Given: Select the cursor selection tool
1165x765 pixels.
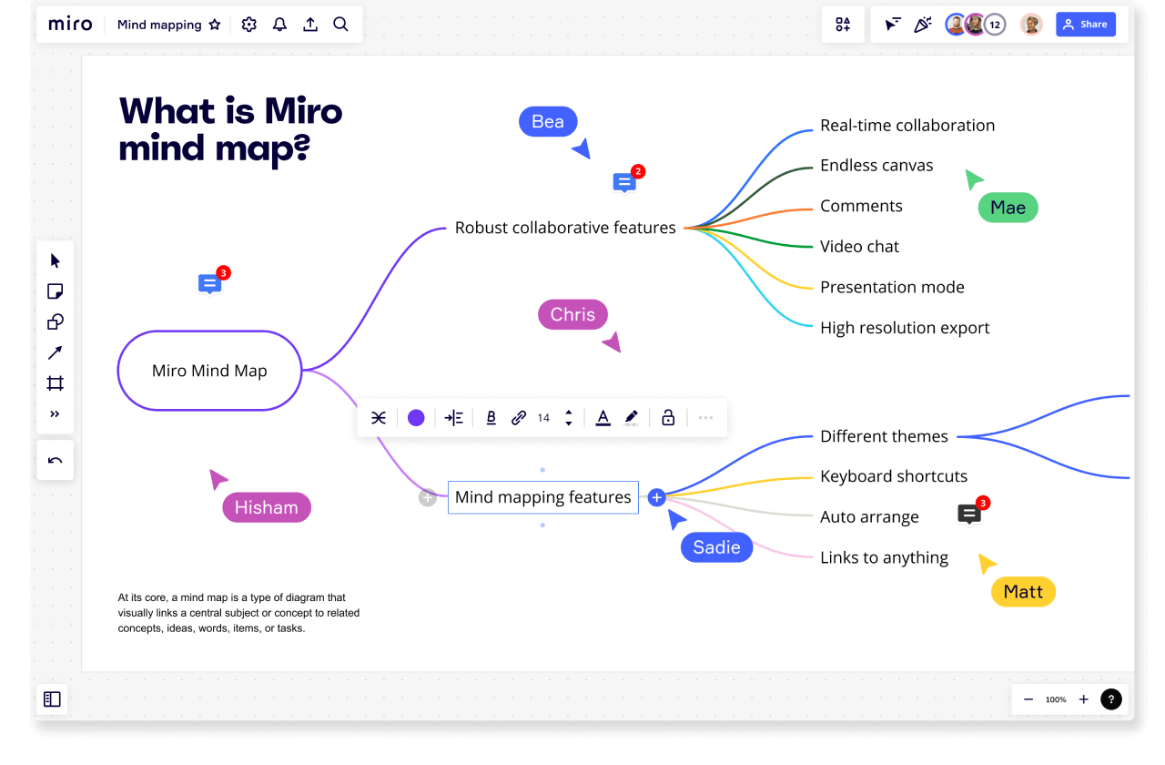Looking at the screenshot, I should point(55,260).
